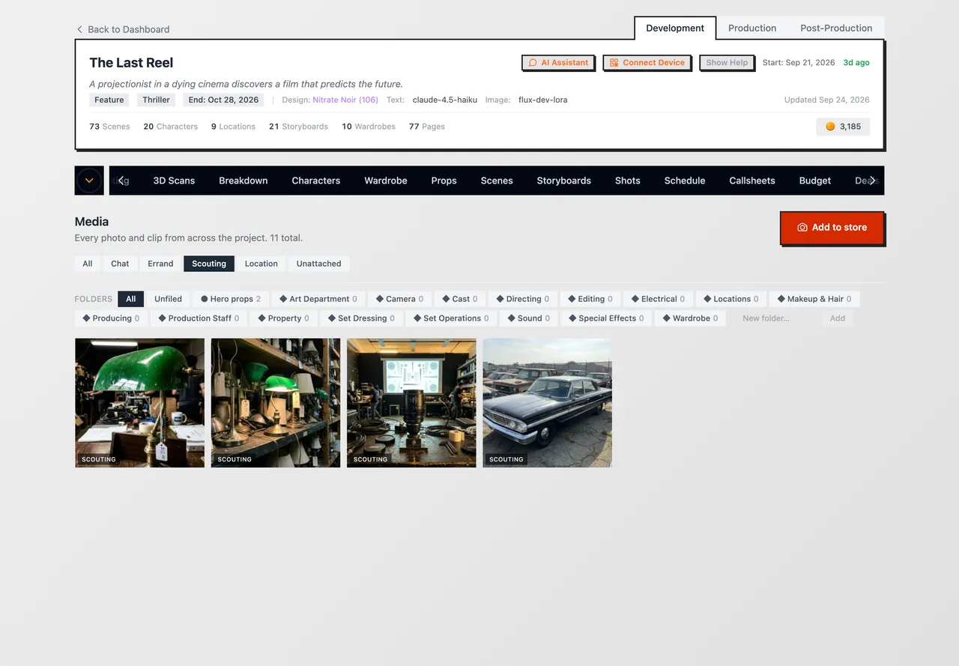Filter media by Errand
The height and width of the screenshot is (666, 959).
pos(160,264)
